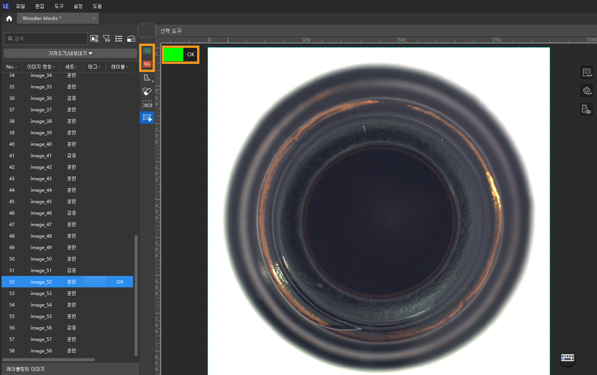Expand the 가져오기/내보내기 dropdown

click(x=70, y=53)
